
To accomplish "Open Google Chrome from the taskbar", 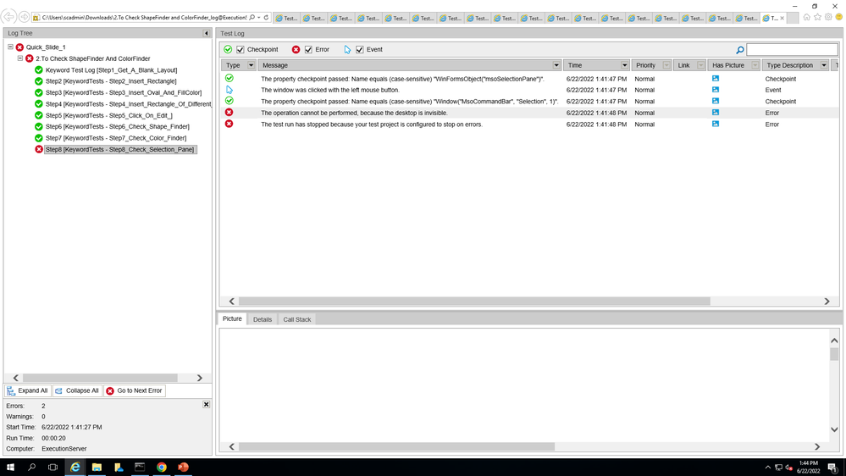I will pos(161,467).
